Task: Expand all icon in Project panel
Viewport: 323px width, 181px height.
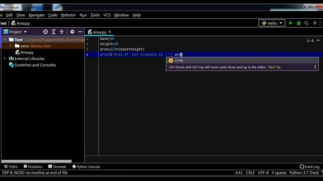Action: tap(53, 32)
